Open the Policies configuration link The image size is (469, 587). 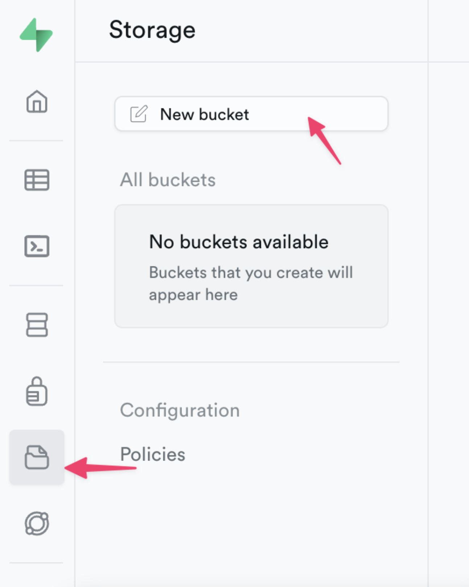[153, 454]
